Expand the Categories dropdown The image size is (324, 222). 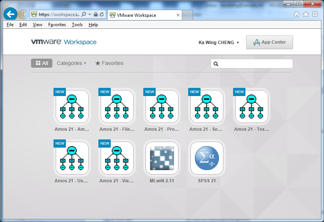71,63
